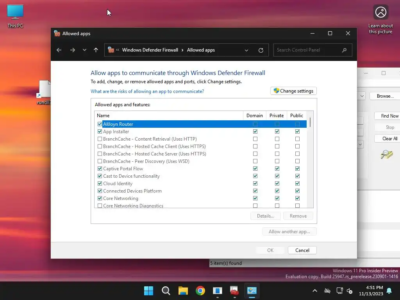Click the Private column header
The width and height of the screenshot is (400, 300).
point(277,116)
